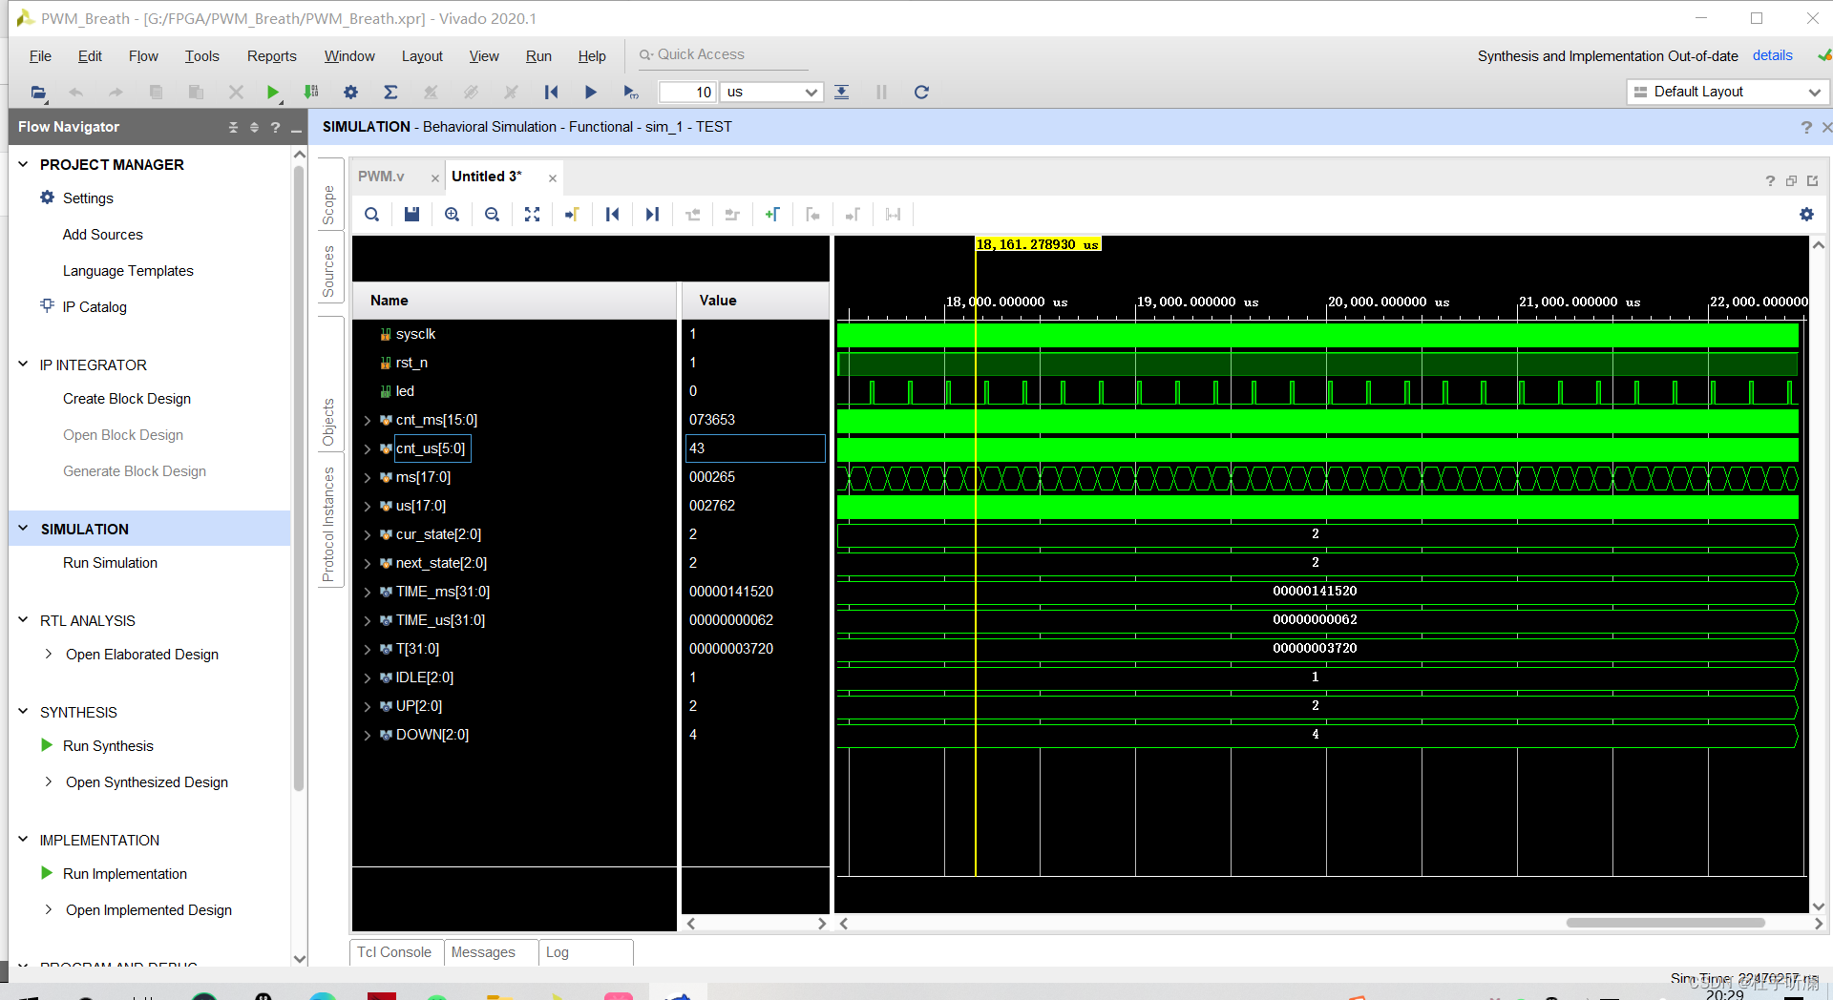The width and height of the screenshot is (1833, 1000).
Task: Click the Generate Bitstream toolbar icon
Action: click(311, 93)
